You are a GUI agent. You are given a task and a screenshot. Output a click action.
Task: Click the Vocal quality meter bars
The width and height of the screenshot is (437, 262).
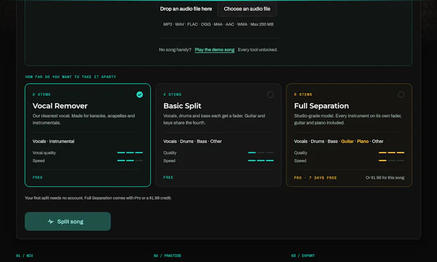(130, 153)
